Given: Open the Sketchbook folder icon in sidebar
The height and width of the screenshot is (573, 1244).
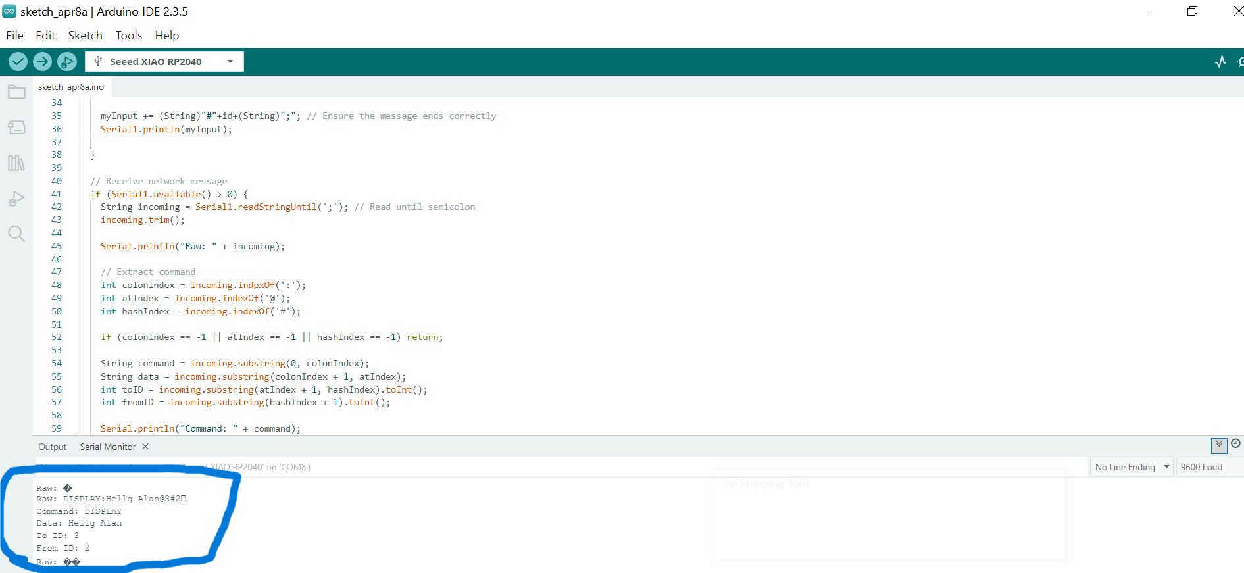Looking at the screenshot, I should [x=16, y=92].
